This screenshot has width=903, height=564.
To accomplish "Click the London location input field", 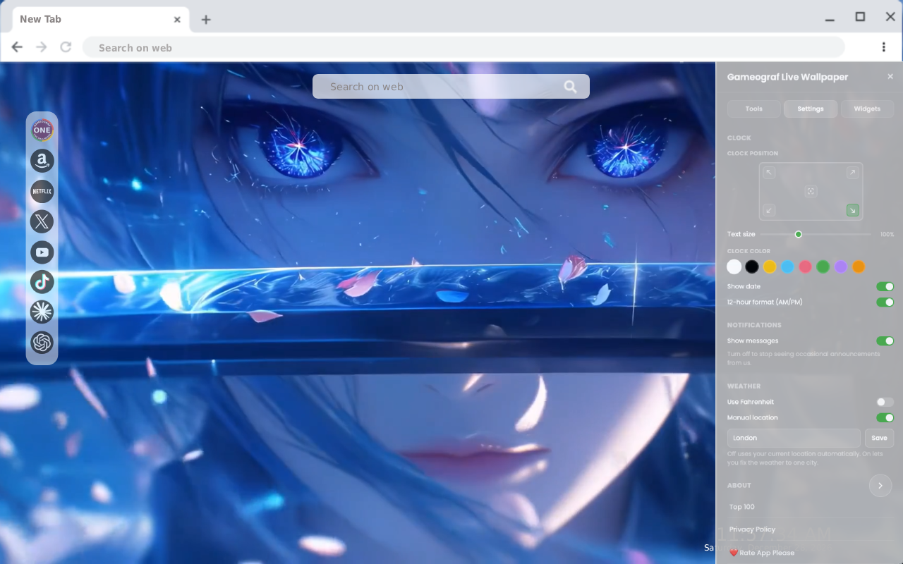I will point(794,438).
